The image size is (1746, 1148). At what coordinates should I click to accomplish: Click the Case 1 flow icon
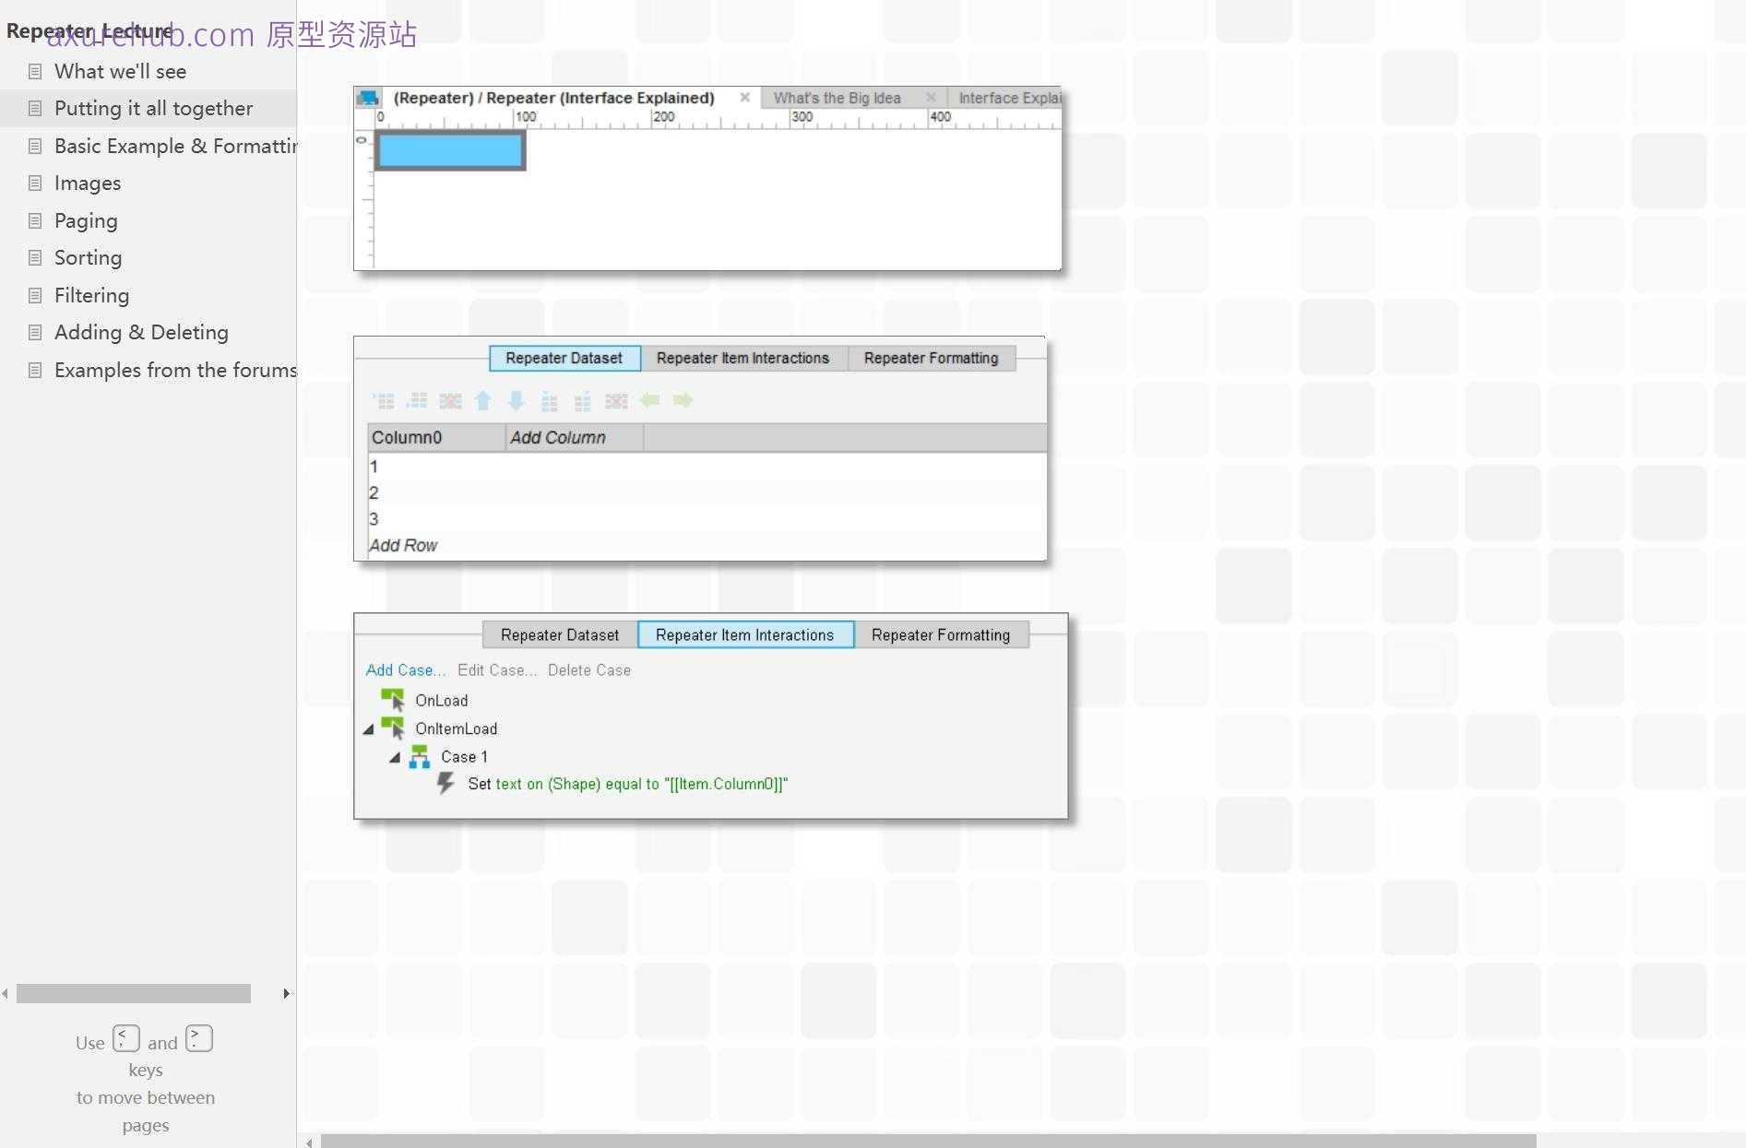tap(420, 757)
